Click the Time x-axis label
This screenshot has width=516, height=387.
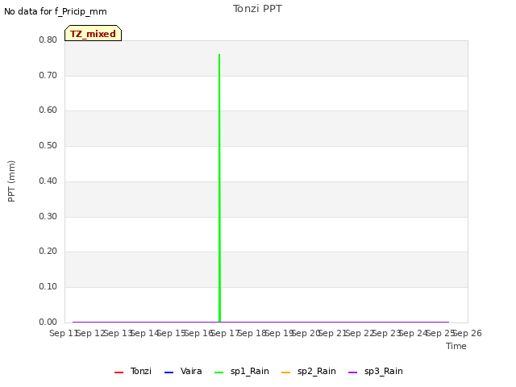(x=456, y=346)
